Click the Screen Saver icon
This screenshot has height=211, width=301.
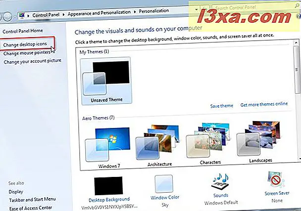[276, 180]
